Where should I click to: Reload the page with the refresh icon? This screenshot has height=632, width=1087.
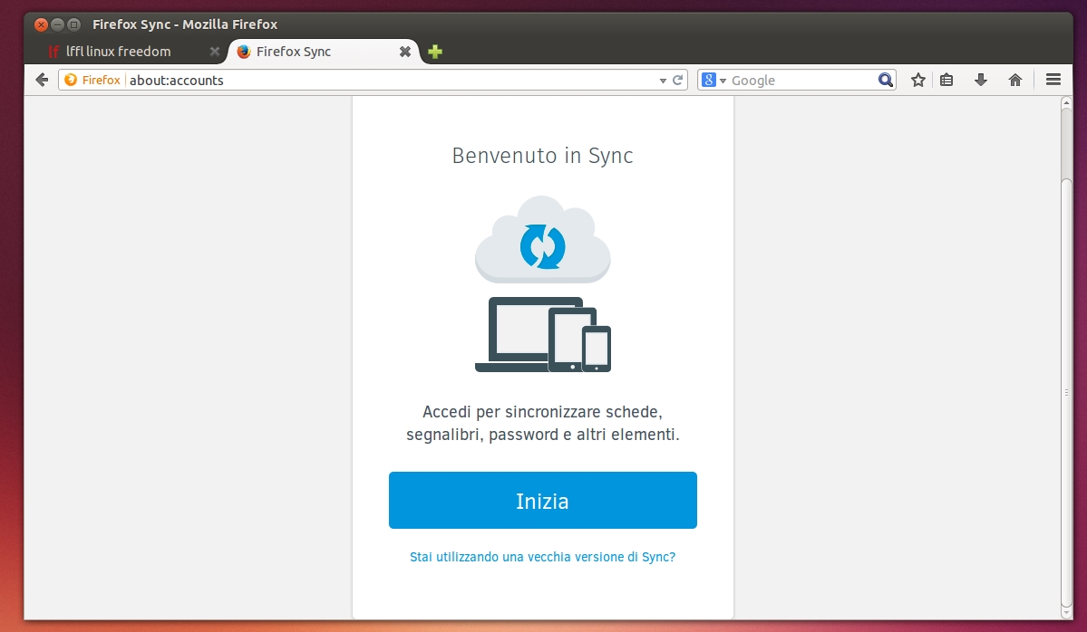(678, 81)
